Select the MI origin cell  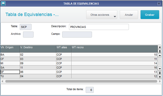(10, 63)
